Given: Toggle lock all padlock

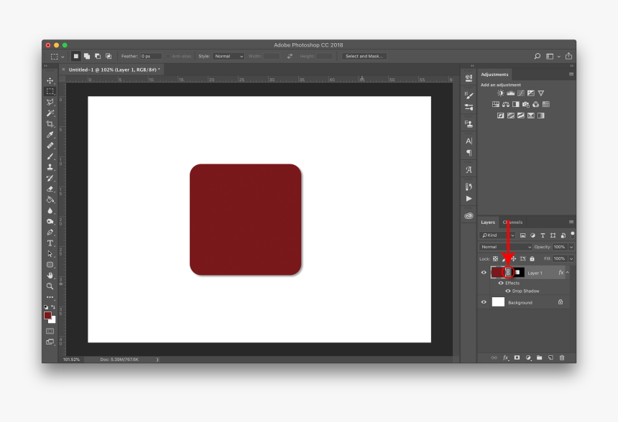Looking at the screenshot, I should pyautogui.click(x=532, y=258).
